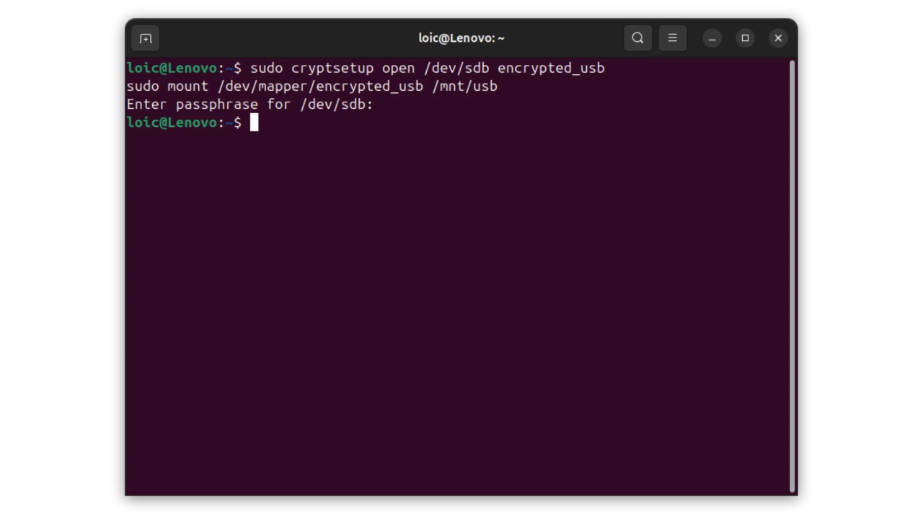Image resolution: width=923 pixels, height=519 pixels.
Task: Click /dev/sdb in the cryptsetup command
Action: 456,68
